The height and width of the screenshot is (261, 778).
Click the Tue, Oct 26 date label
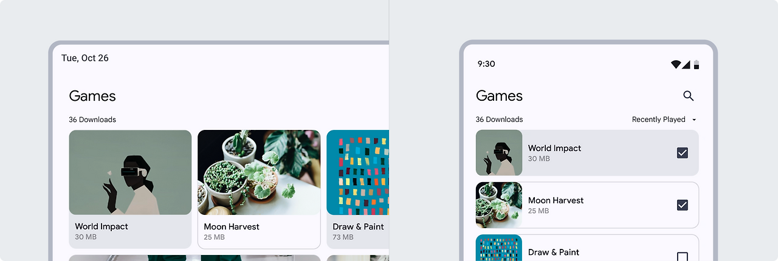click(85, 58)
